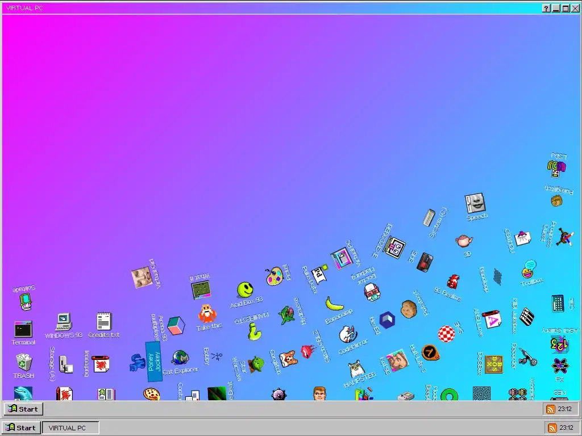Viewport: 582px width, 436px height.
Task: Launch the CodeMirror white monkey icon
Action: click(x=348, y=334)
